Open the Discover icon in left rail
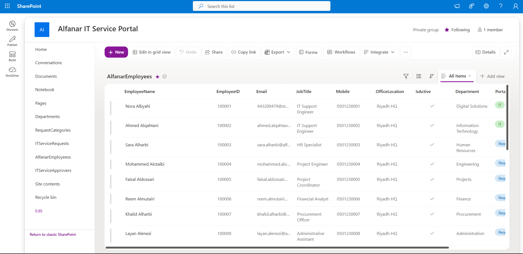 12,26
